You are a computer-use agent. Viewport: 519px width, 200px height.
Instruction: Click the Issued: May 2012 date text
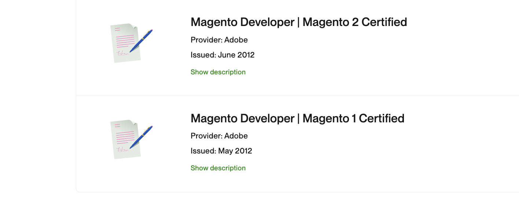point(221,151)
